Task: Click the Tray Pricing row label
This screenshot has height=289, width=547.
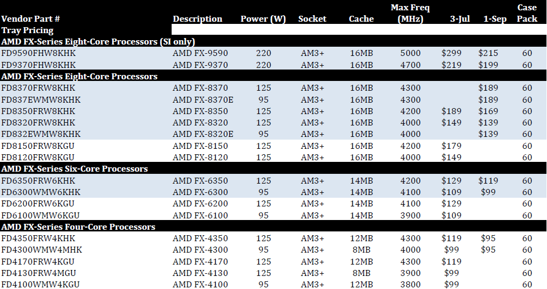Action: 27,30
